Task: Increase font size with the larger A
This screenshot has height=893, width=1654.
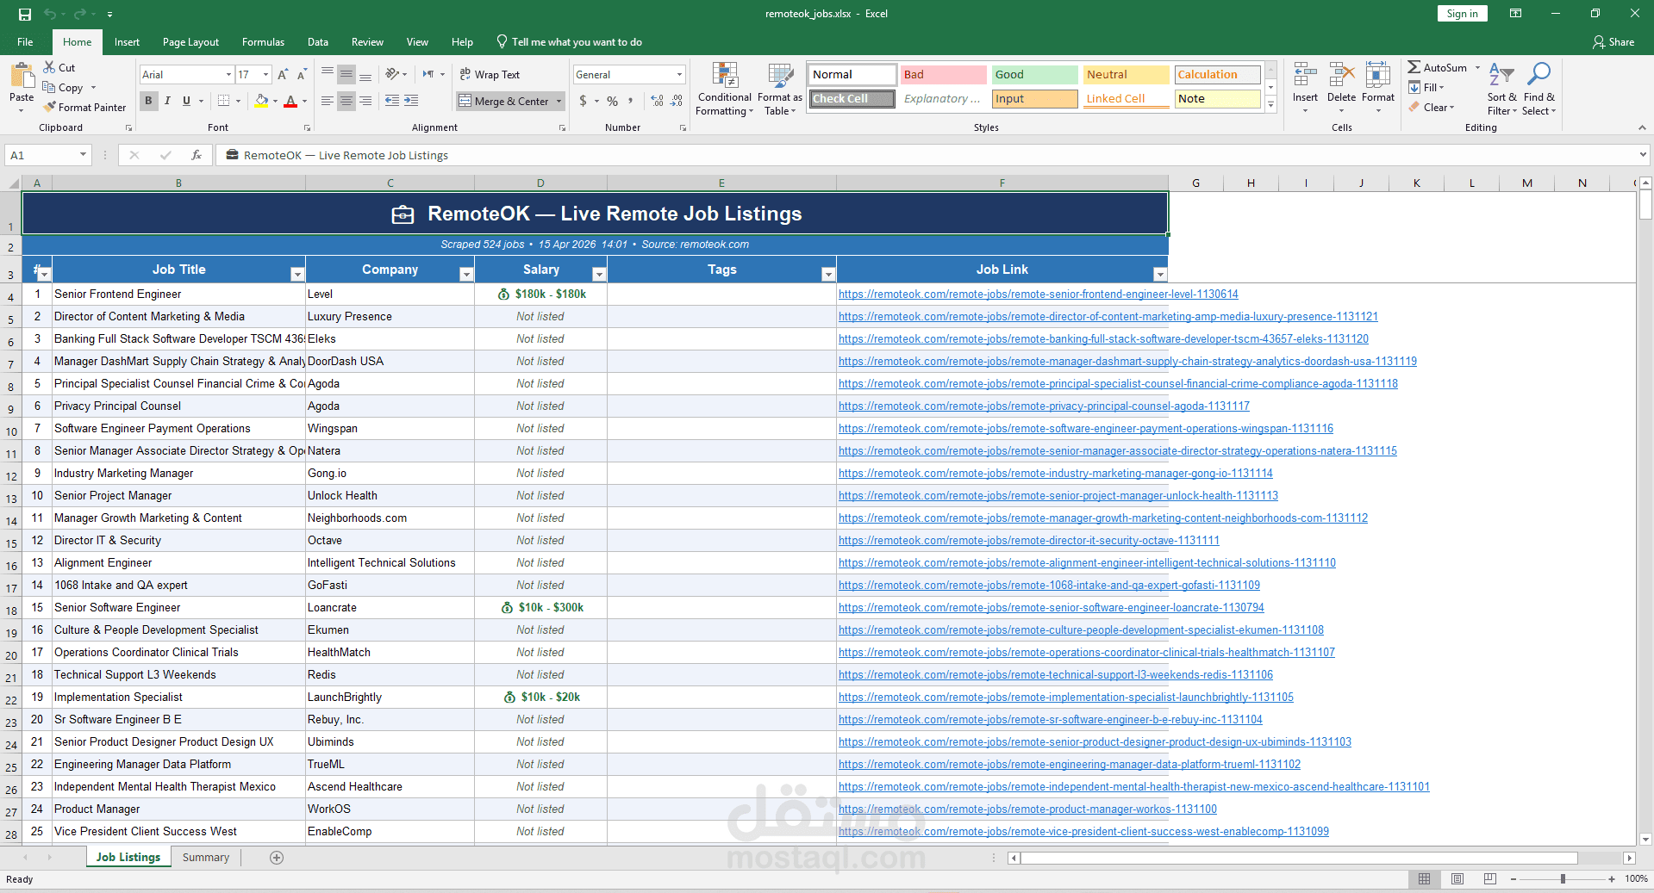Action: coord(283,75)
